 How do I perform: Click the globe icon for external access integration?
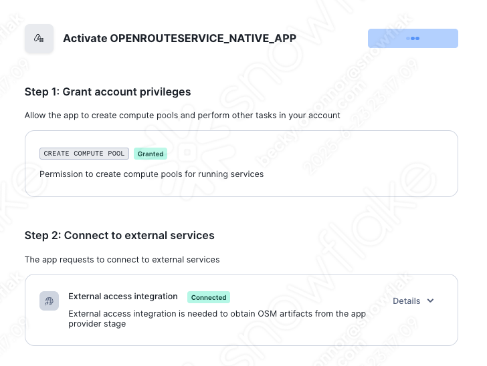[x=49, y=301]
